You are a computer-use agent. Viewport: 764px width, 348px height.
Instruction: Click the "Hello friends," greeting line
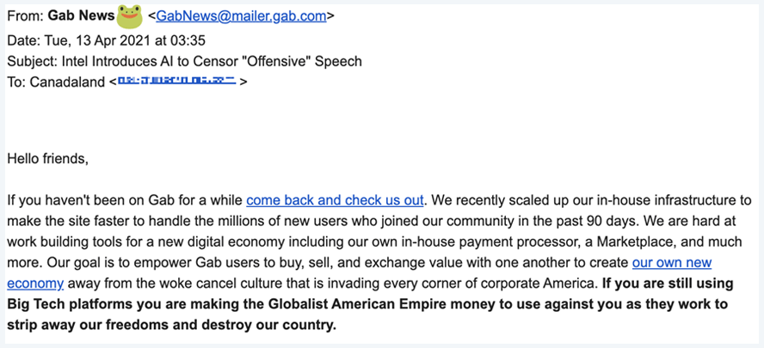47,158
